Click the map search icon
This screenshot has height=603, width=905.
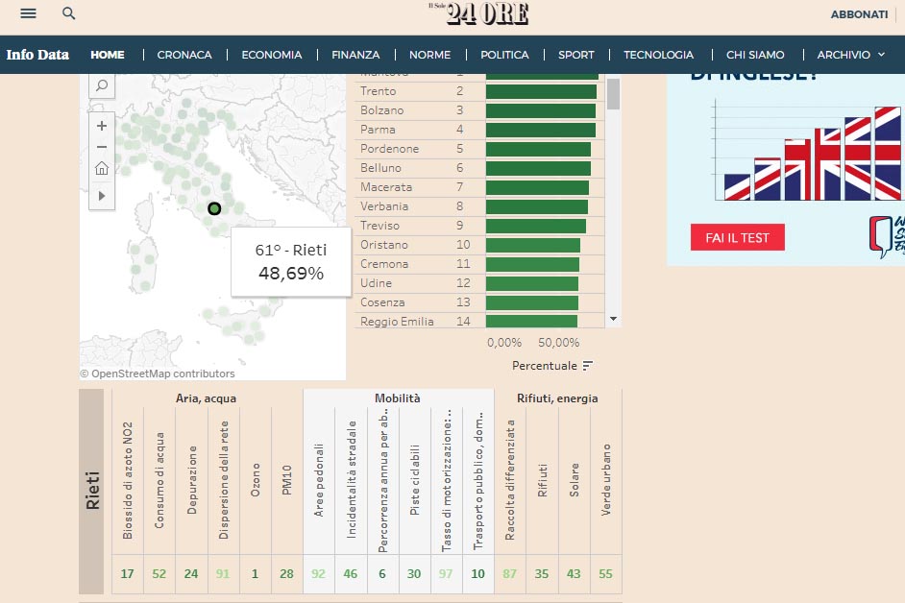[x=102, y=86]
